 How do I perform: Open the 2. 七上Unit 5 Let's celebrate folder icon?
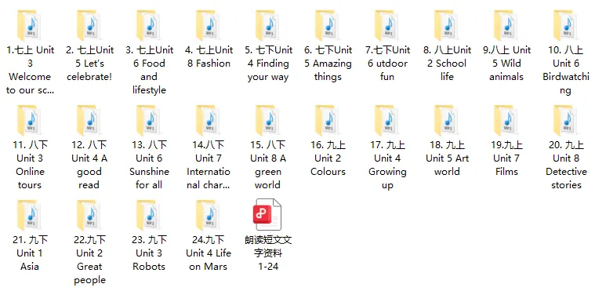pos(89,25)
